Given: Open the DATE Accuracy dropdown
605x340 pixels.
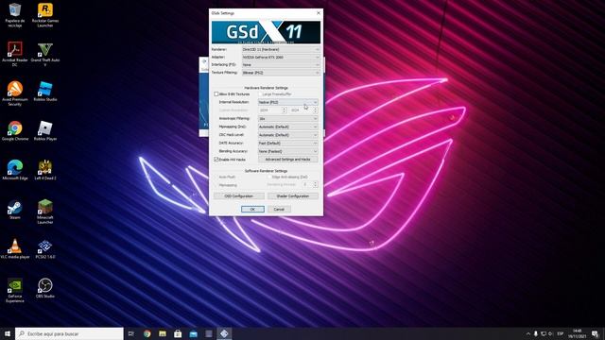Looking at the screenshot, I should point(287,143).
